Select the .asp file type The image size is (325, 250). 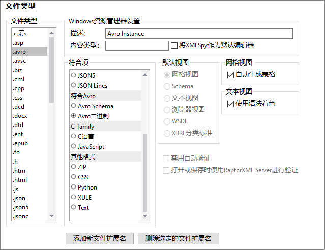[29, 43]
